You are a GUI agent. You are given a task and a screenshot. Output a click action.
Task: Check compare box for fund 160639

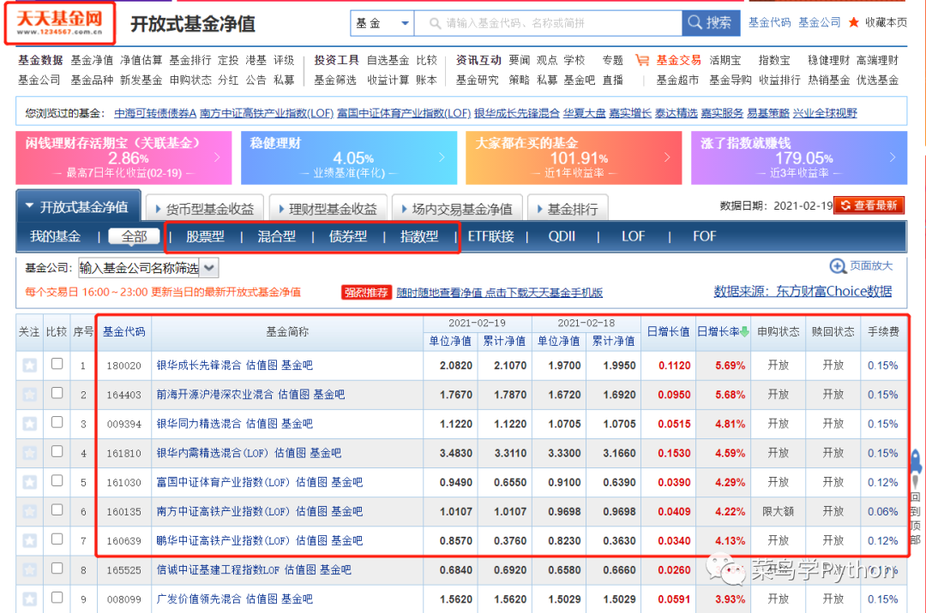(x=57, y=539)
